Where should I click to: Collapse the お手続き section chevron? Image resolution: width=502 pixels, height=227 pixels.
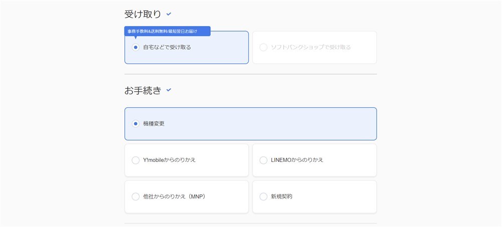point(169,90)
